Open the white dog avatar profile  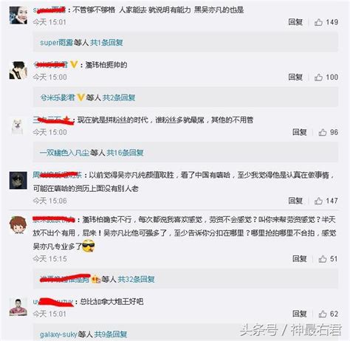pyautogui.click(x=18, y=127)
